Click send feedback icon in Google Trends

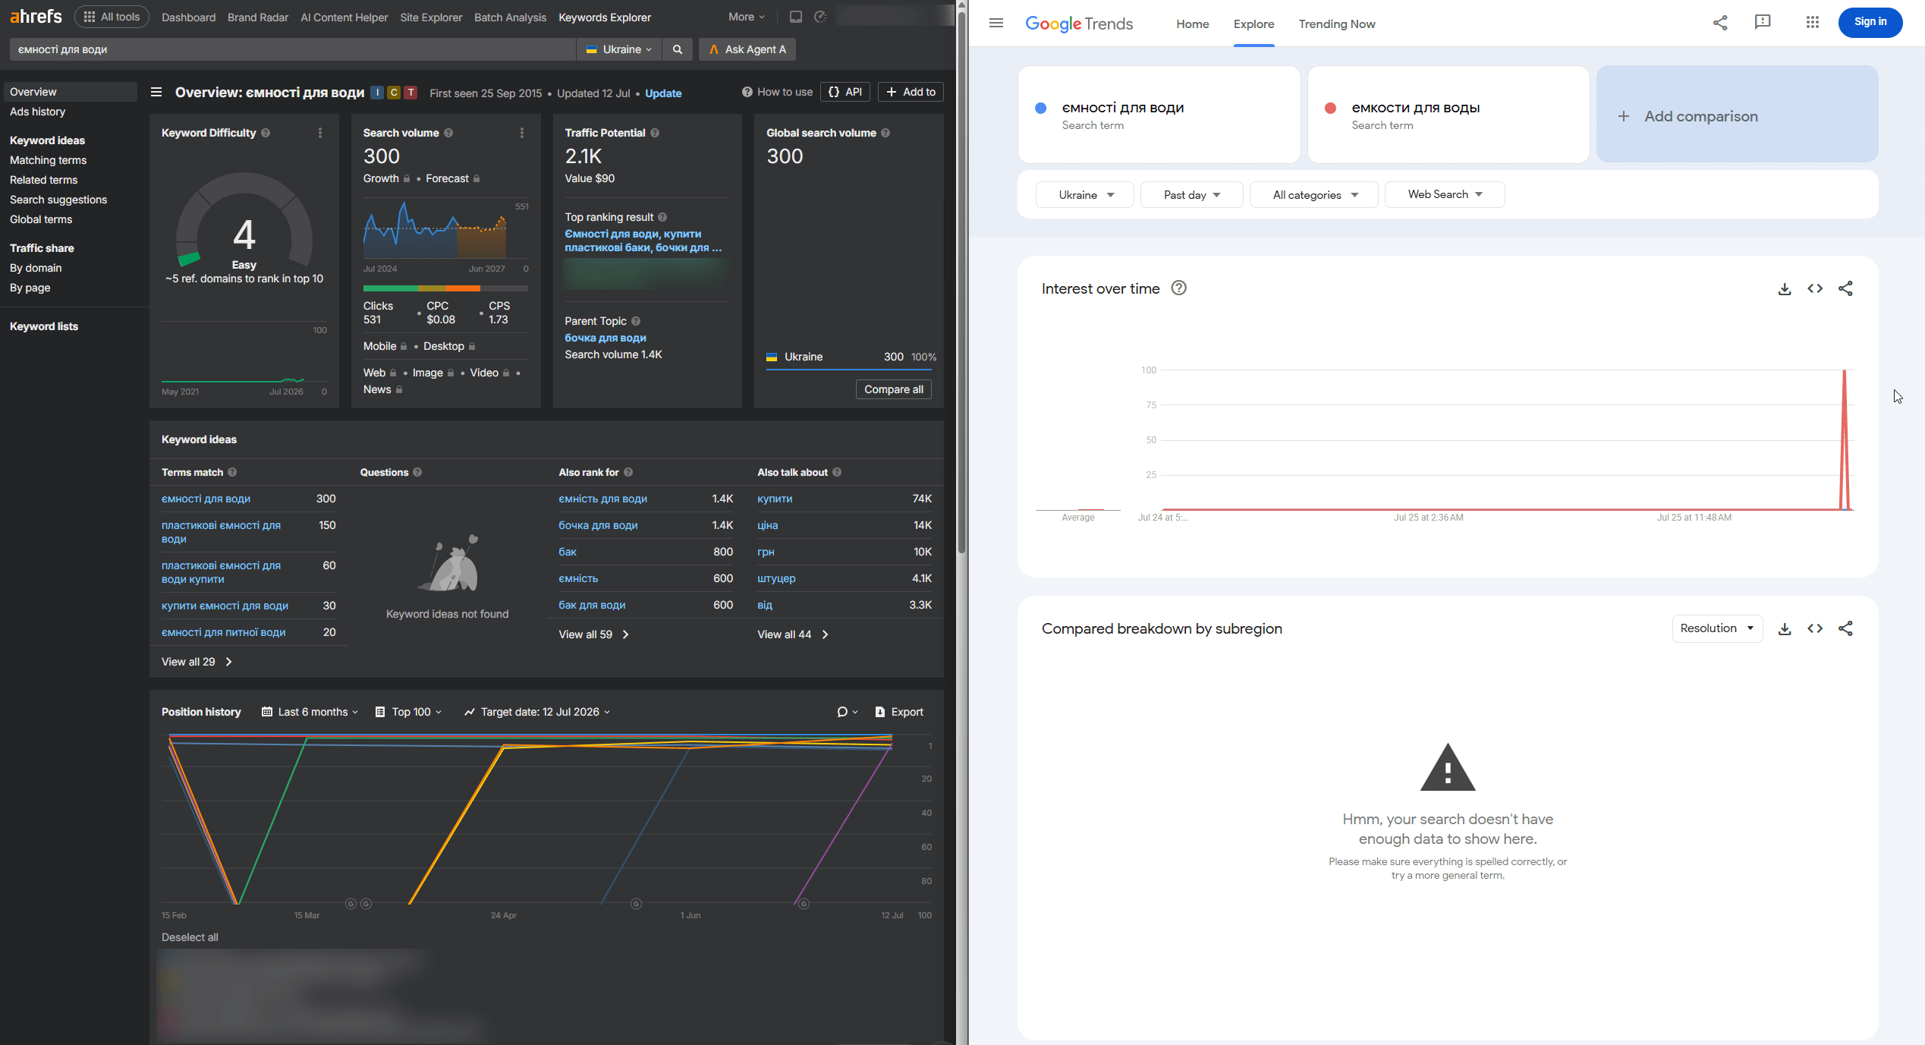coord(1763,23)
